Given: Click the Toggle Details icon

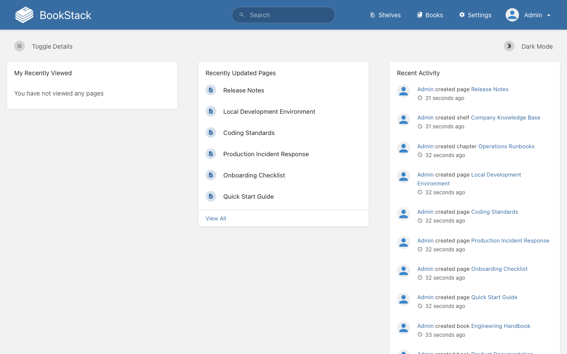Looking at the screenshot, I should coord(19,46).
